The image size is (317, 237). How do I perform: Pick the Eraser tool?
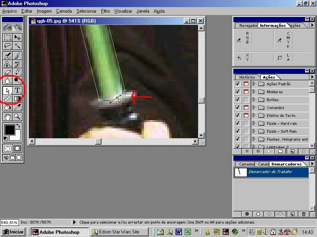(x=8, y=72)
